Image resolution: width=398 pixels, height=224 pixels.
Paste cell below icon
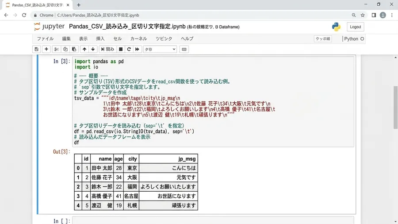74,49
